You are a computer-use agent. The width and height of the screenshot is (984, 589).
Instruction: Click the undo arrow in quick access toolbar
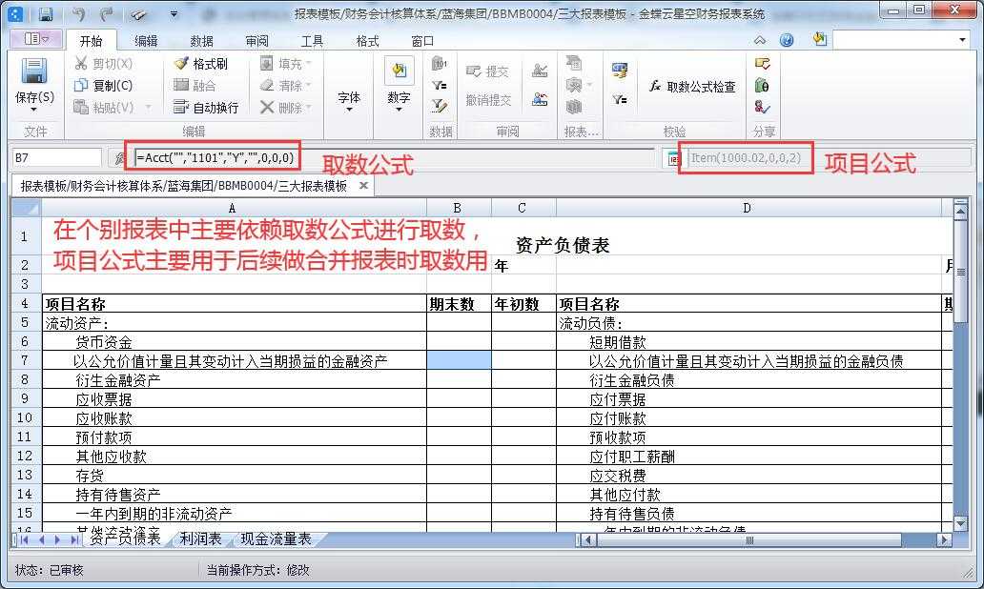[78, 14]
